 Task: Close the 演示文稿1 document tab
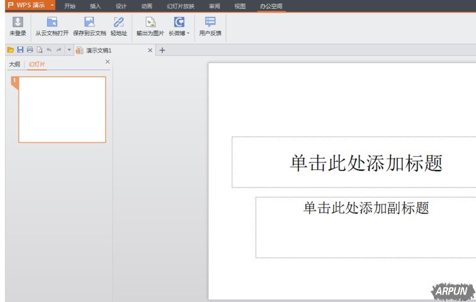tap(150, 50)
